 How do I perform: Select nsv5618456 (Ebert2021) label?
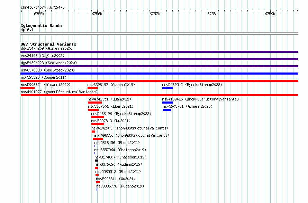(x=117, y=143)
